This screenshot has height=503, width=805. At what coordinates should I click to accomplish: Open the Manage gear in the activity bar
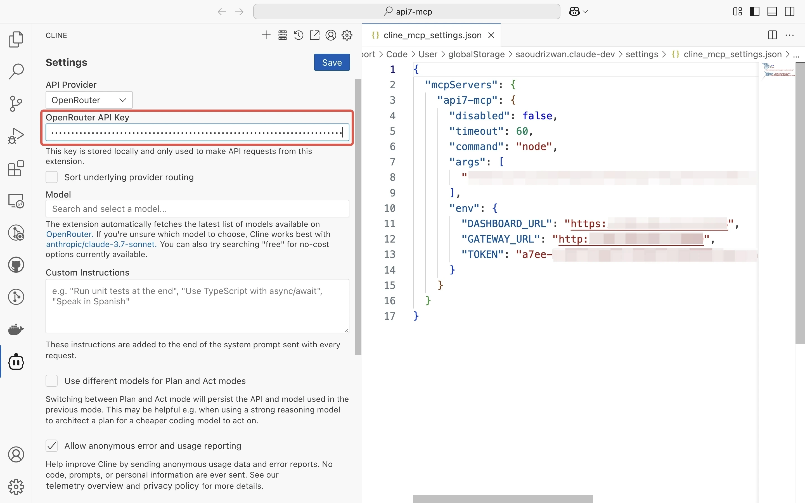coord(16,487)
